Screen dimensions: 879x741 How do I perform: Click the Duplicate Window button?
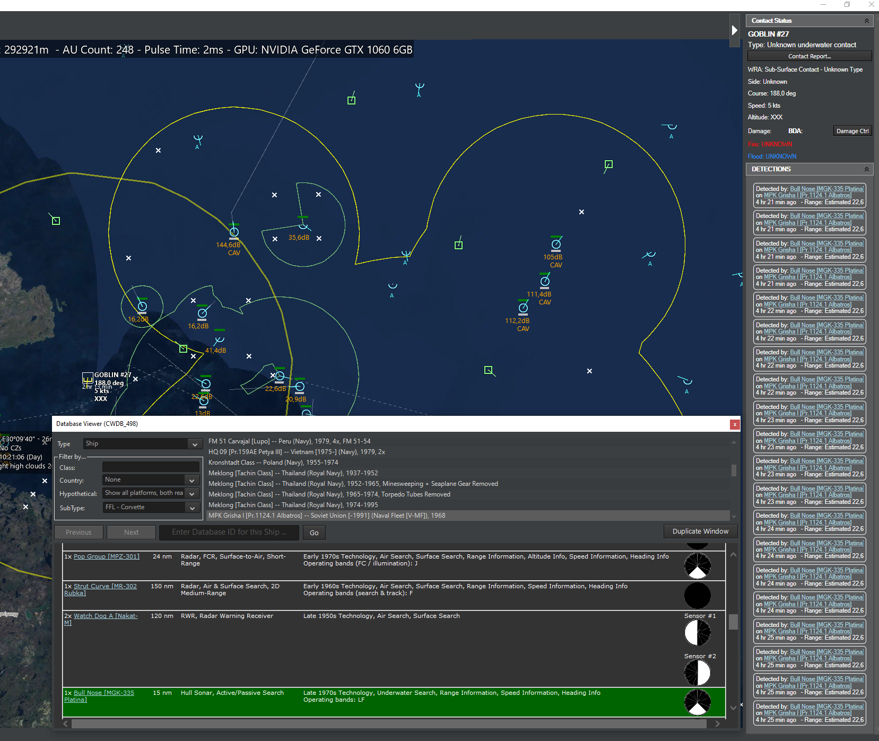tap(700, 531)
